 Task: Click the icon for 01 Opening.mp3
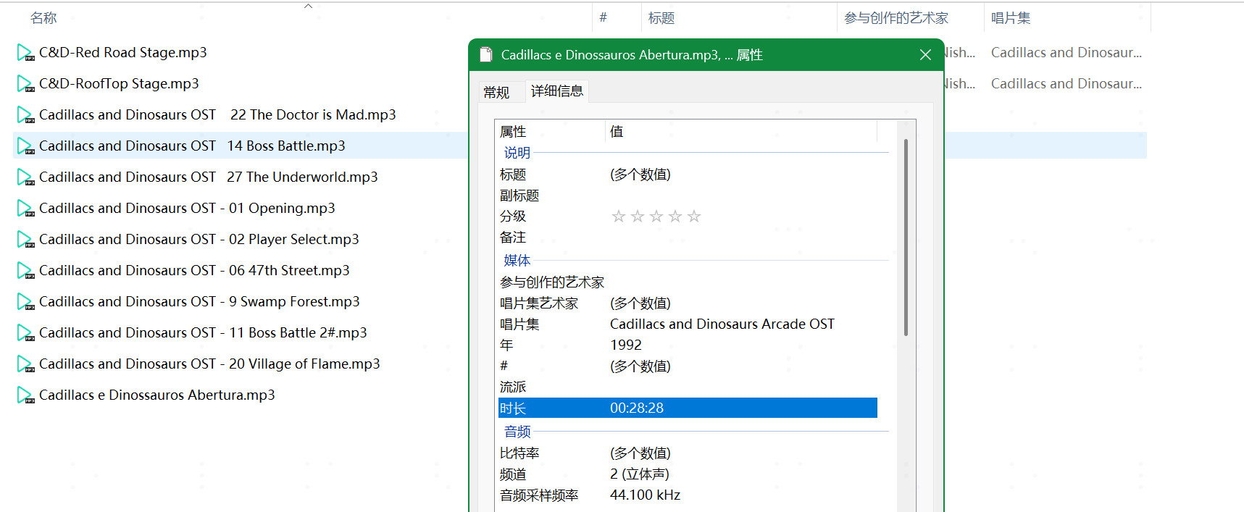pos(25,209)
